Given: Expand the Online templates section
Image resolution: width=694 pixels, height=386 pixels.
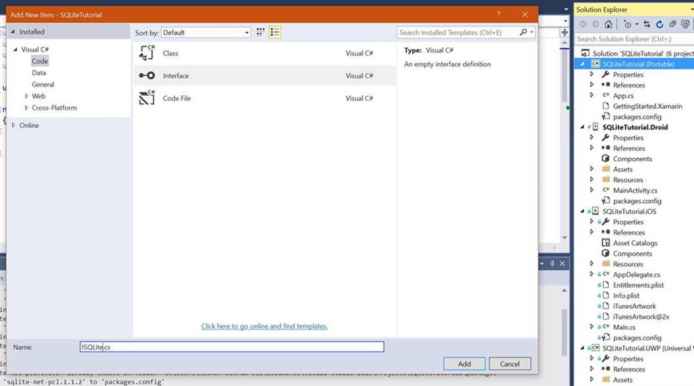Looking at the screenshot, I should 14,125.
